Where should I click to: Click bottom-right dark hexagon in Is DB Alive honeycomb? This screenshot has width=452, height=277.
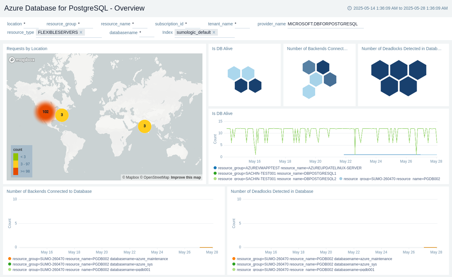pos(255,85)
